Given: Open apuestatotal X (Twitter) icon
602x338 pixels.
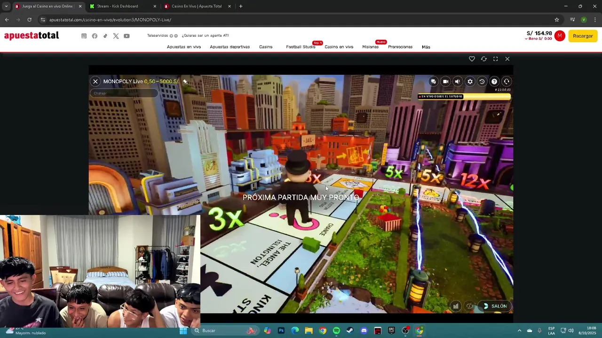Looking at the screenshot, I should [116, 36].
